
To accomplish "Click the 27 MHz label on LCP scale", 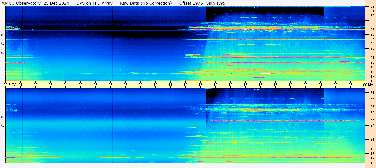I will point(372,111).
